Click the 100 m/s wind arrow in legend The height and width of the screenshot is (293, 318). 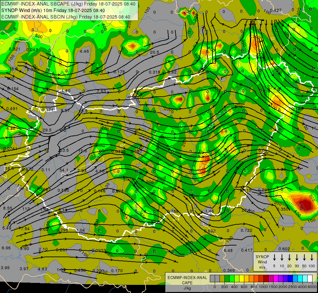312,257
